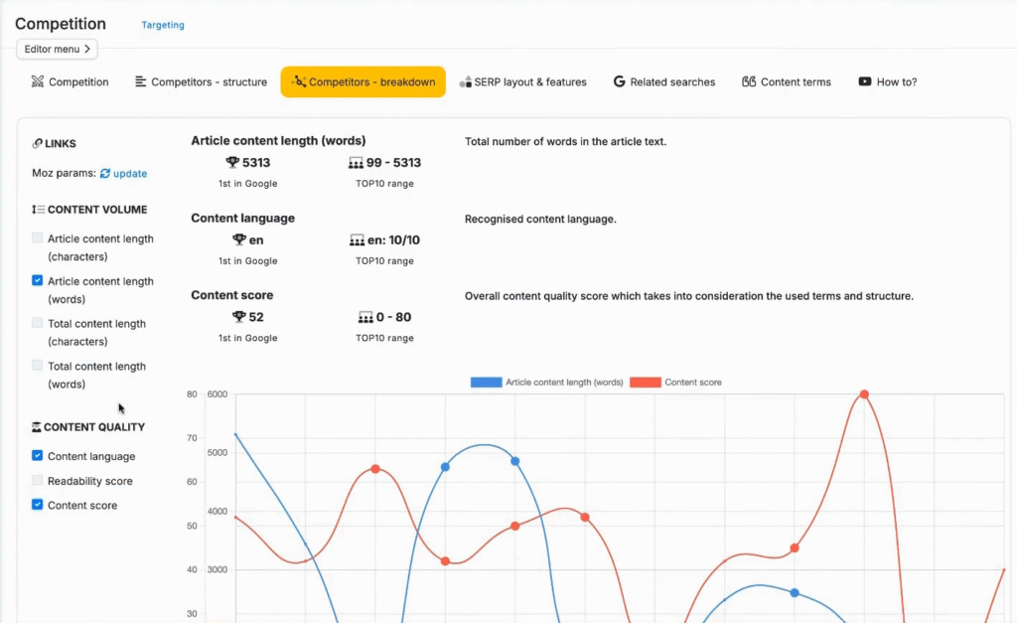Viewport: 1017px width, 623px height.
Task: Click 'Total number of words' description text
Action: (x=565, y=141)
